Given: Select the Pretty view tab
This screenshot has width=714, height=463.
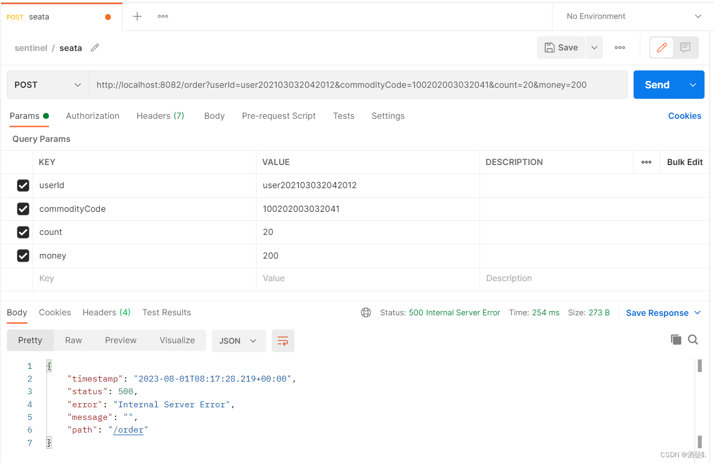Looking at the screenshot, I should point(30,340).
